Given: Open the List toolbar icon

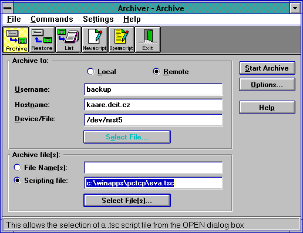Looking at the screenshot, I should [69, 40].
